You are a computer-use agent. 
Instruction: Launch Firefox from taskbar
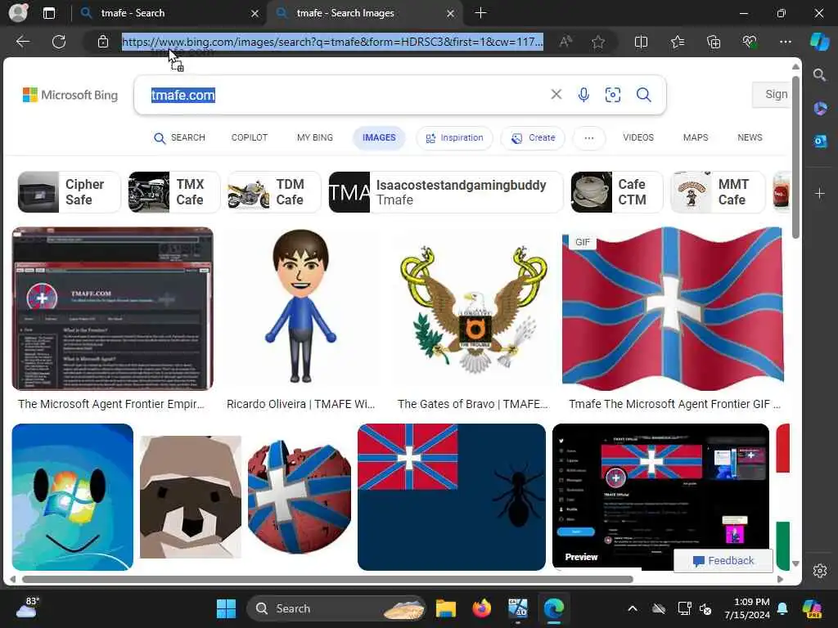[481, 608]
